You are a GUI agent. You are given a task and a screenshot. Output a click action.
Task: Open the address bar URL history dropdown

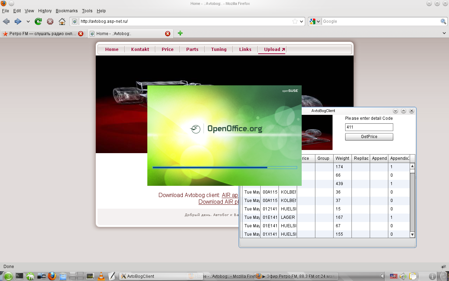point(302,21)
